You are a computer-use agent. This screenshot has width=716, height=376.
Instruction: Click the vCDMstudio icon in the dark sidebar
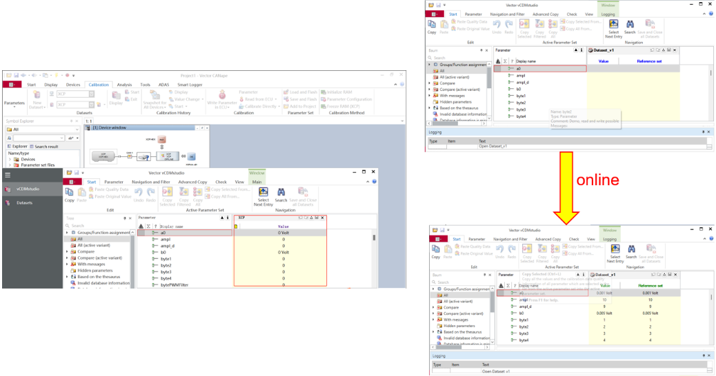[x=8, y=189]
